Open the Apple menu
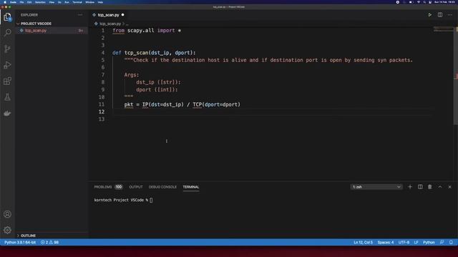 (5, 2)
